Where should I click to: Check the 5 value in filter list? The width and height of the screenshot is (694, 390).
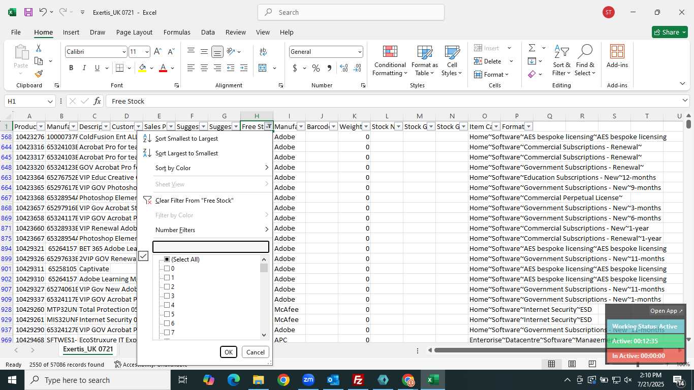167,314
